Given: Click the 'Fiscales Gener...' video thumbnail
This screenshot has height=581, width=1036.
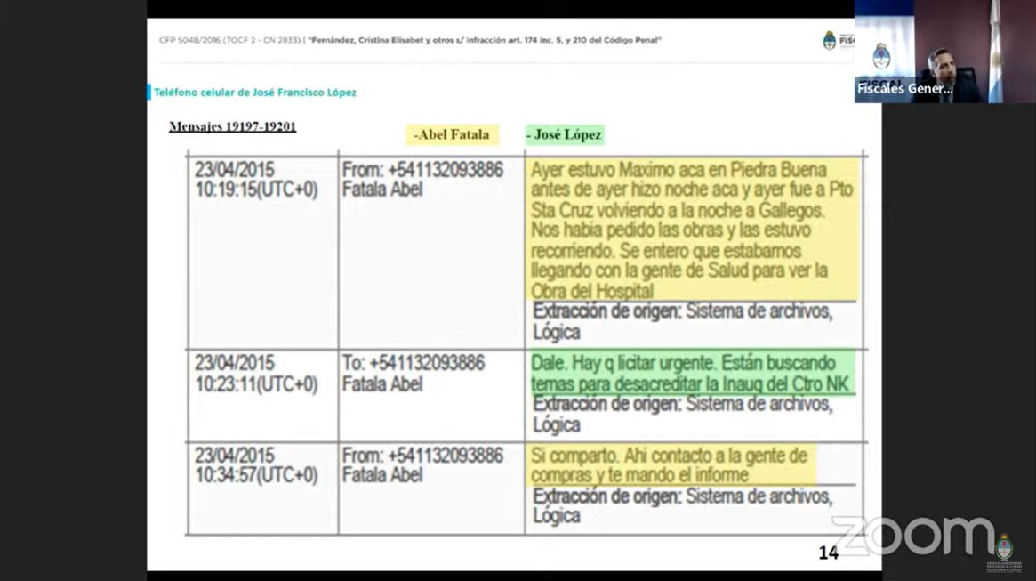Looking at the screenshot, I should 944,51.
